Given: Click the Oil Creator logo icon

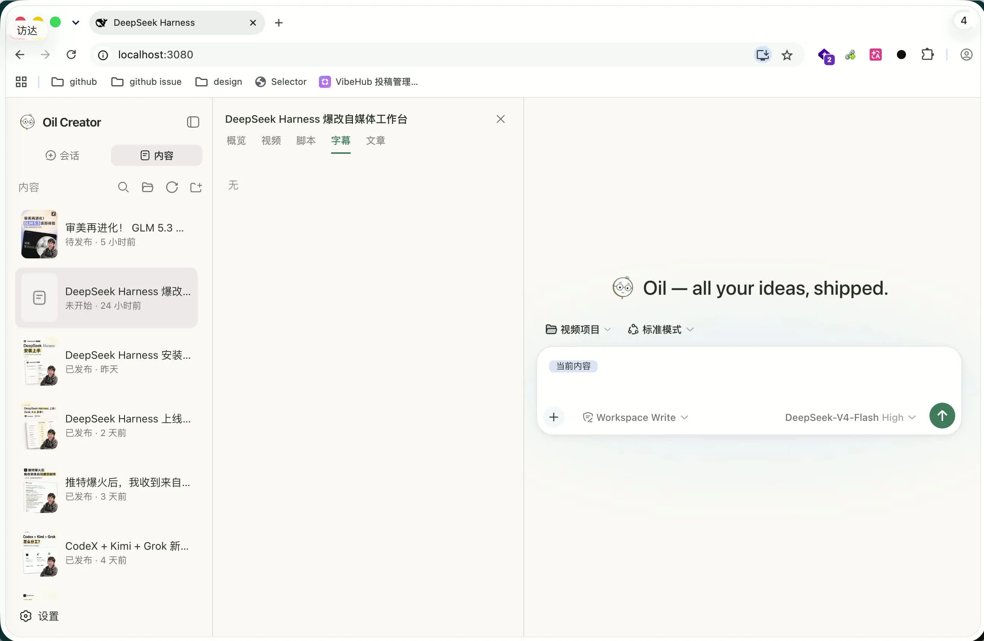Looking at the screenshot, I should coord(27,122).
